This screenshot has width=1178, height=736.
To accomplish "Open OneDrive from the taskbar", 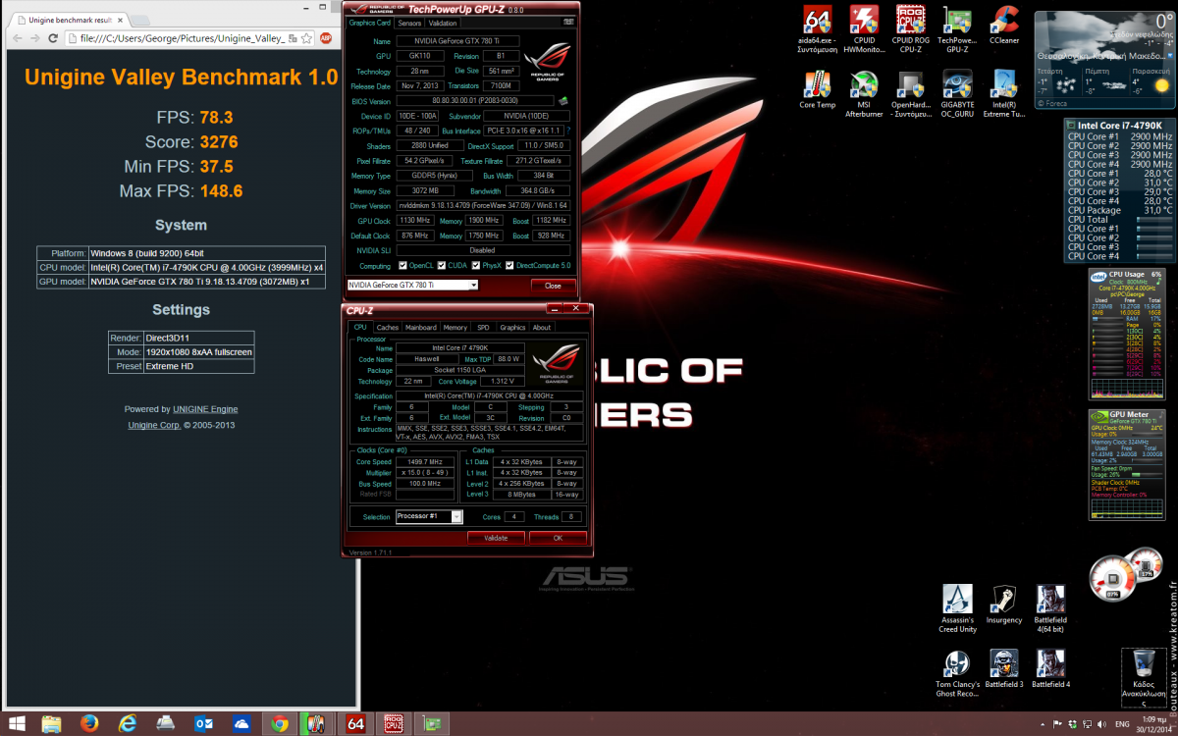I will click(241, 724).
